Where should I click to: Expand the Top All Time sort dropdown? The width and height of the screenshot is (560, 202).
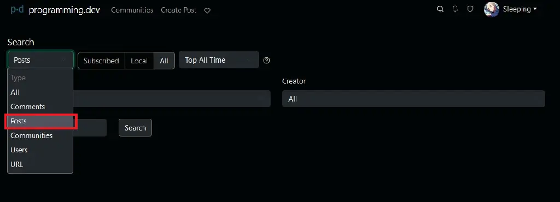(219, 60)
